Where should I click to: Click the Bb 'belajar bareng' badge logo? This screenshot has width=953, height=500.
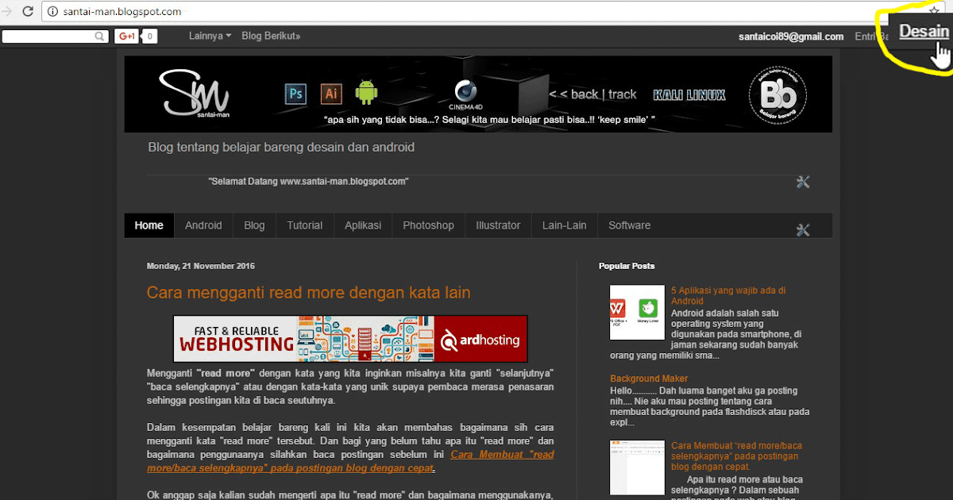777,95
